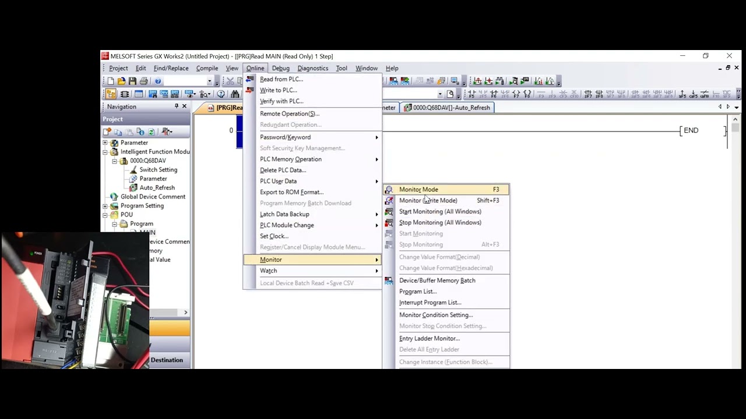The width and height of the screenshot is (746, 419).
Task: Click the Open project folder icon
Action: 121,81
